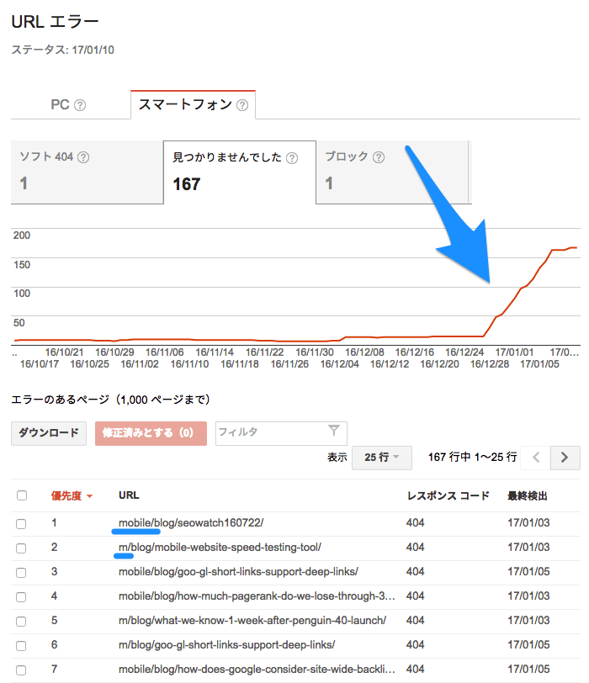Go to next page of results

[565, 458]
